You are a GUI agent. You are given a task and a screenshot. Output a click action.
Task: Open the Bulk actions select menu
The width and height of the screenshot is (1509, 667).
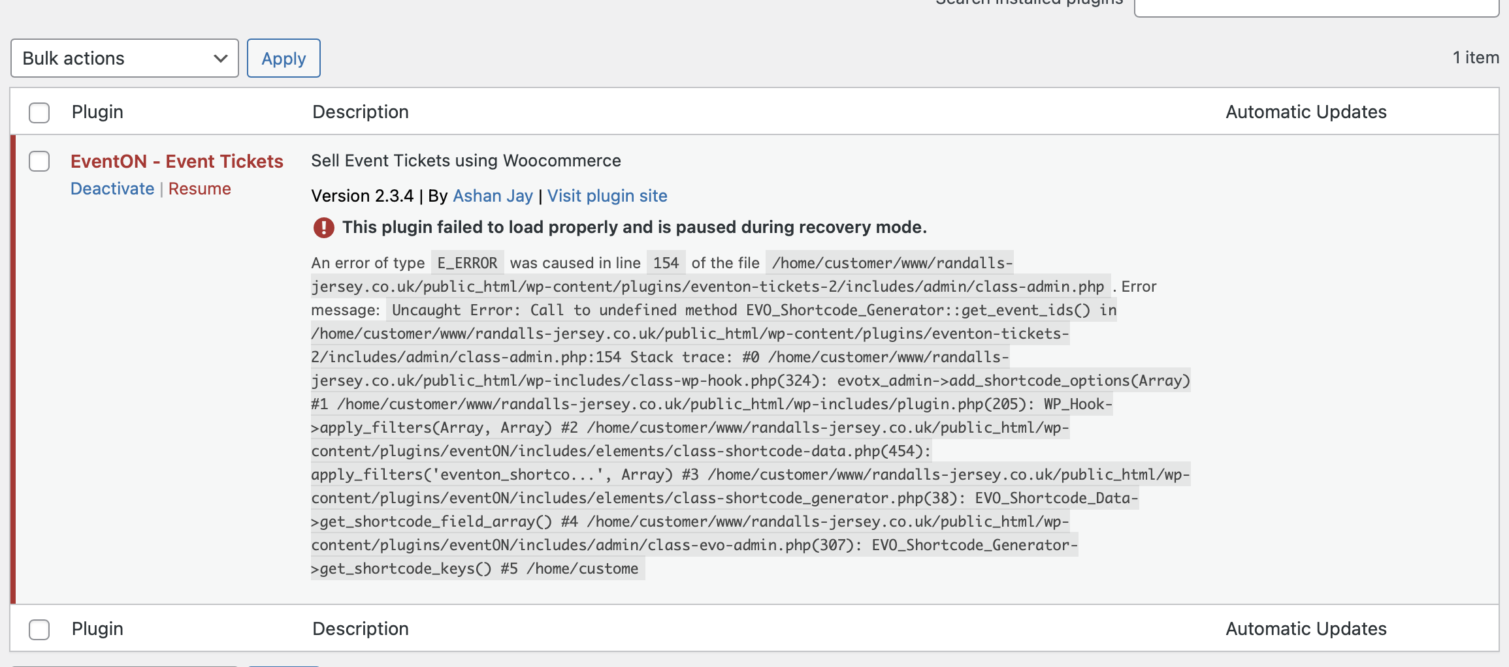pos(125,58)
